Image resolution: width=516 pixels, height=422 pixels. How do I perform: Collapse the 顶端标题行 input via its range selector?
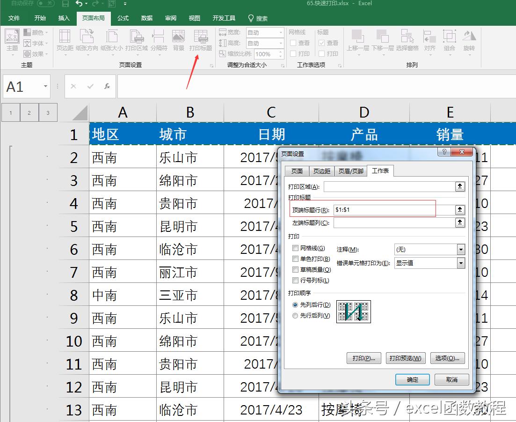tap(460, 209)
